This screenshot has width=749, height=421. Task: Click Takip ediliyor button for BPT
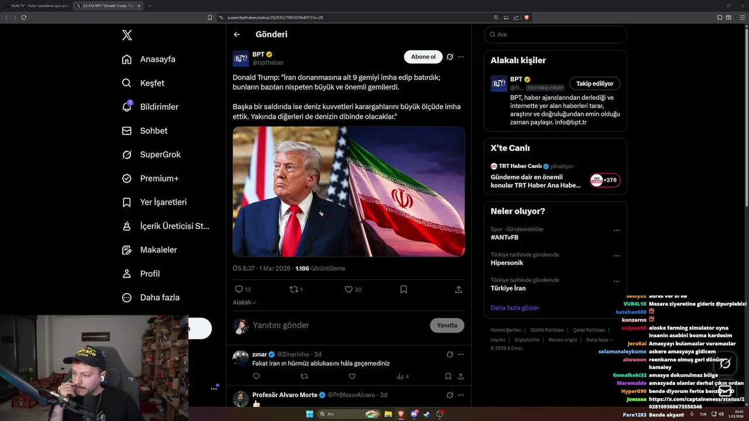[595, 84]
